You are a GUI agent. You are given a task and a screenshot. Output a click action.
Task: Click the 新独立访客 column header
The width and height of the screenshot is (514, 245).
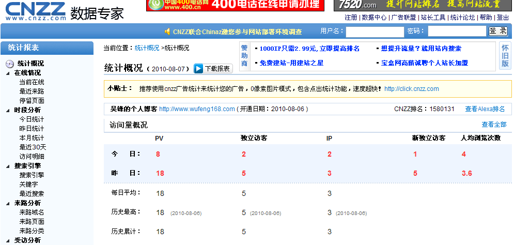428,138
